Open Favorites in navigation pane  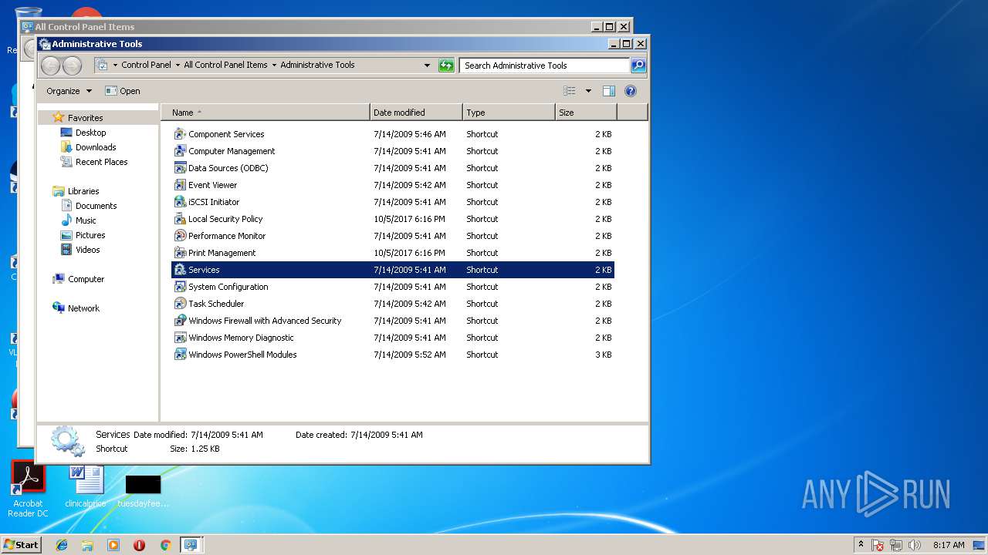85,118
